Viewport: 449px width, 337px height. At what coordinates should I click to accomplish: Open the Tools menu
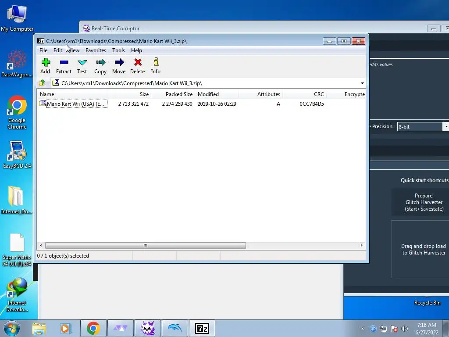coord(118,50)
